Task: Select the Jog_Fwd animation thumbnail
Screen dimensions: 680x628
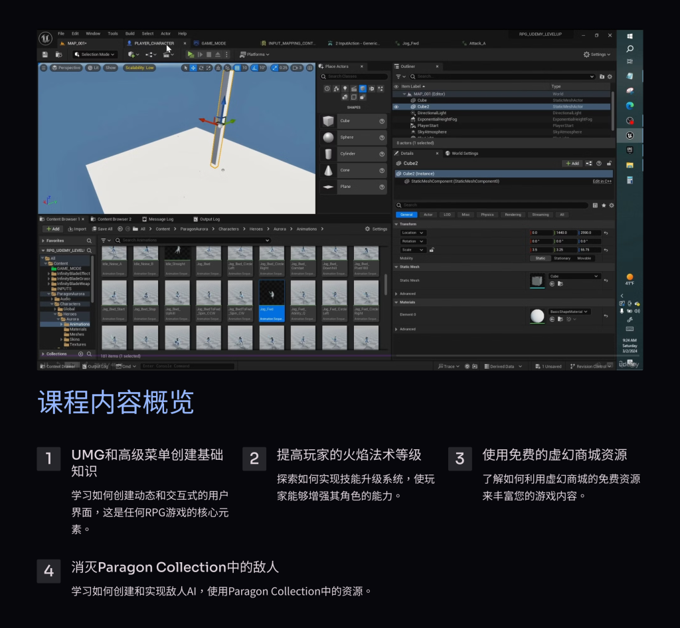Action: (x=272, y=300)
